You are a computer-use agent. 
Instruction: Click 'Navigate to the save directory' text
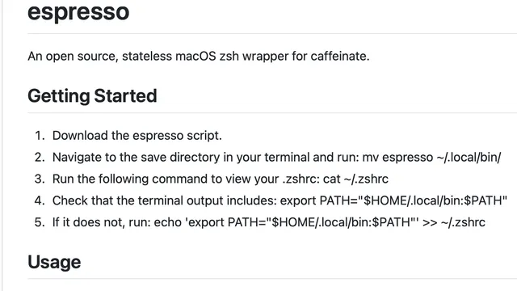[x=136, y=158]
